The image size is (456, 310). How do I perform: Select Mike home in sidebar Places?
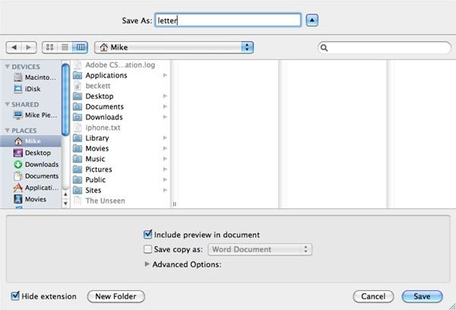point(30,141)
